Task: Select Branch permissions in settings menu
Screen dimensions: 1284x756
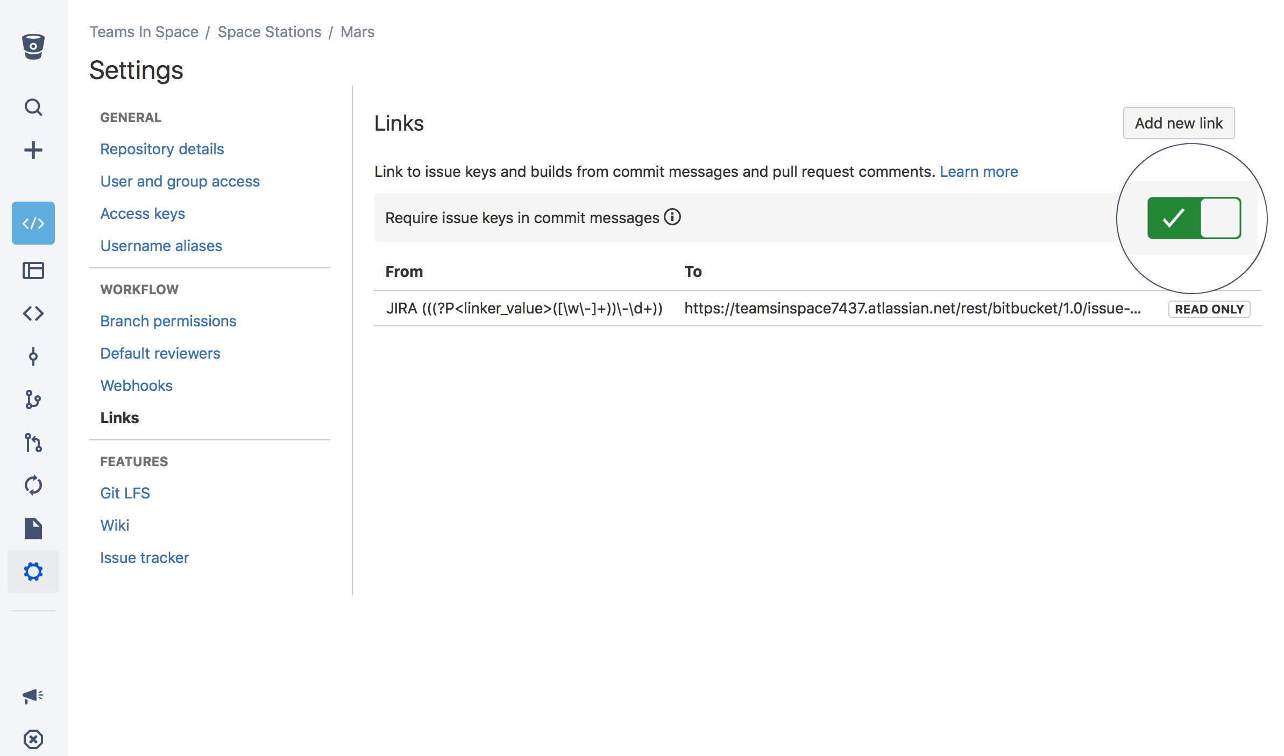Action: tap(168, 321)
